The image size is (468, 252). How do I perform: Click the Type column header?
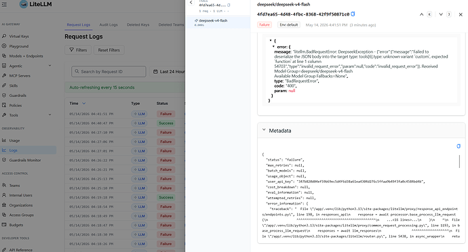pyautogui.click(x=135, y=104)
